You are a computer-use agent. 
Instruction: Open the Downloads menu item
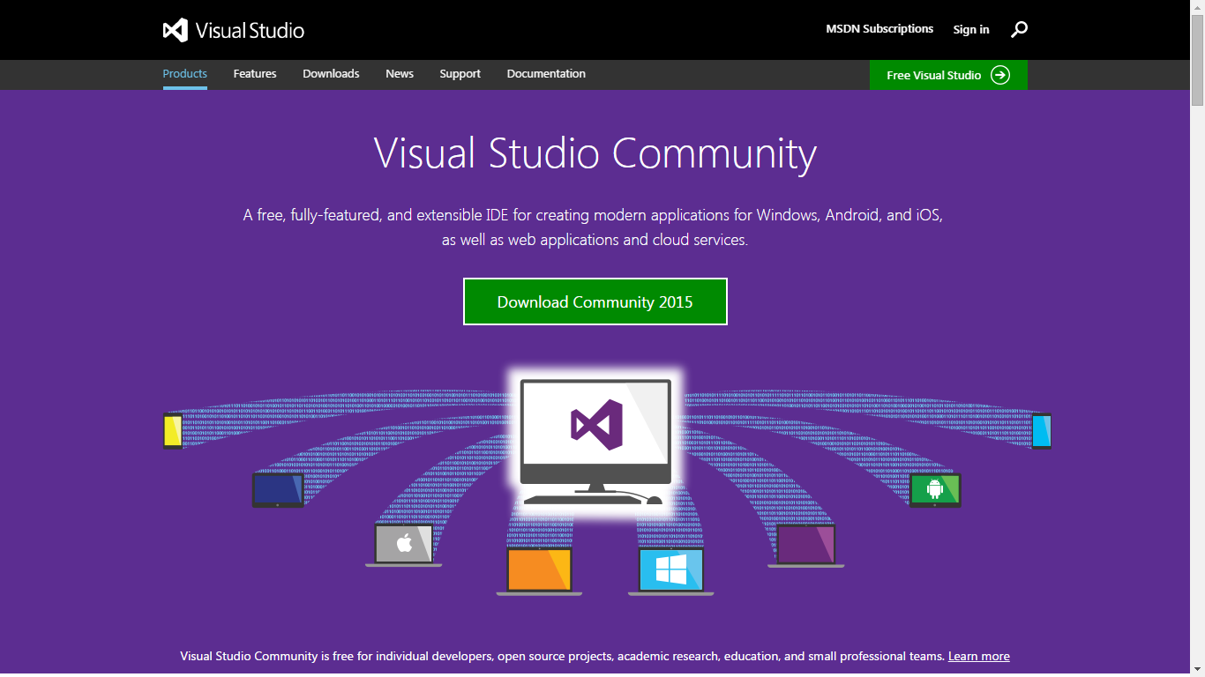tap(331, 74)
